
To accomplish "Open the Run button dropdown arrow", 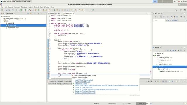I will tap(23, 10).
